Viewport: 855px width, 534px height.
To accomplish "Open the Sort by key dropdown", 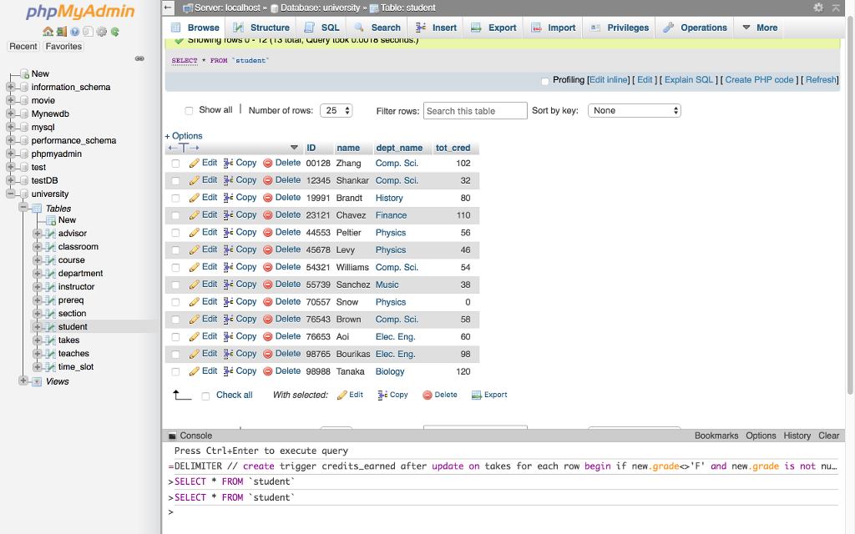I will [x=635, y=110].
